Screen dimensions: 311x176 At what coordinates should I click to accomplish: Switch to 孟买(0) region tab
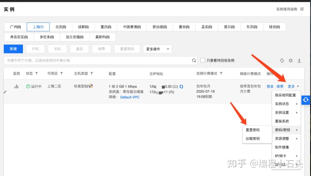point(206,27)
